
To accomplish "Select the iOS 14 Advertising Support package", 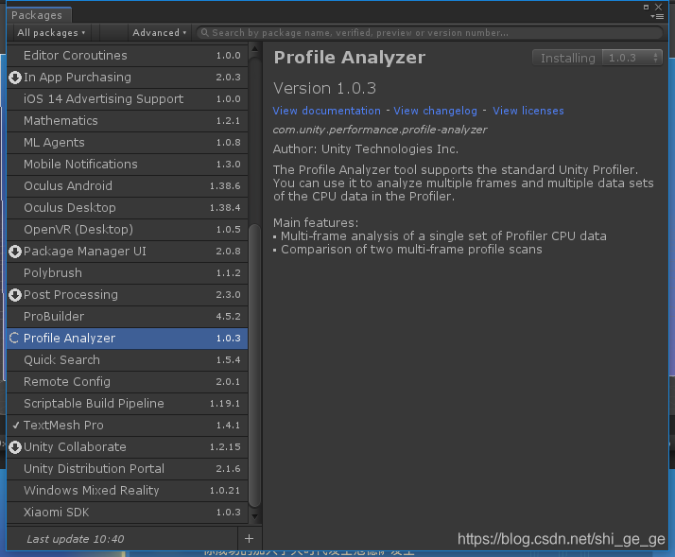I will coord(128,99).
